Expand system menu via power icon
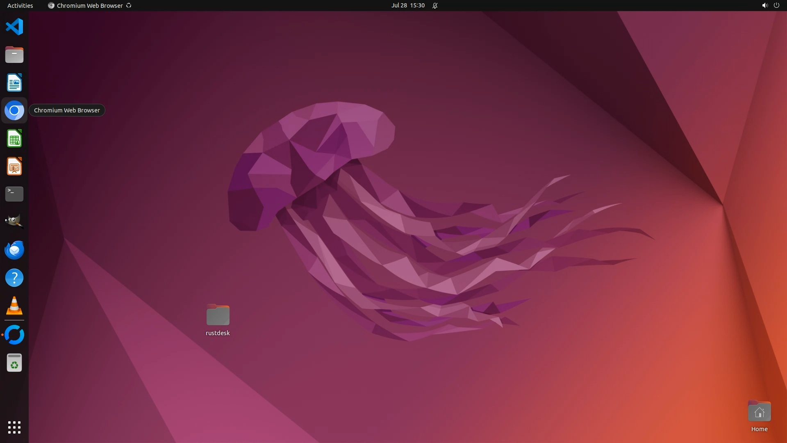 [x=776, y=5]
